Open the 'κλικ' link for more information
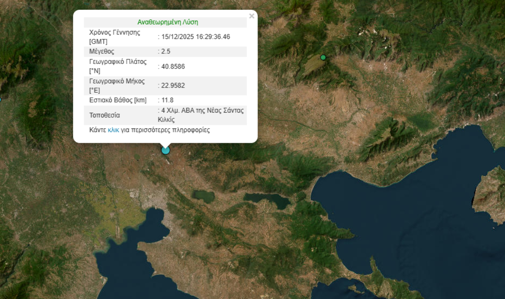This screenshot has width=505, height=299. pyautogui.click(x=114, y=130)
